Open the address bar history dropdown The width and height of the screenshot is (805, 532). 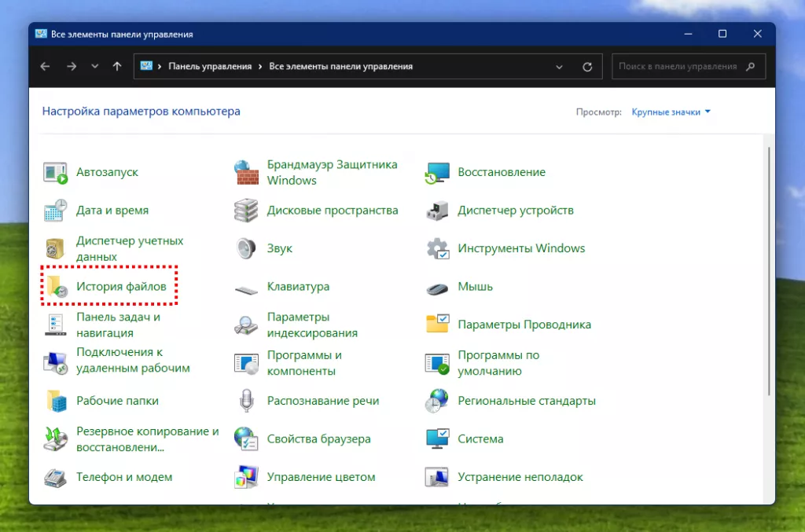pyautogui.click(x=558, y=66)
